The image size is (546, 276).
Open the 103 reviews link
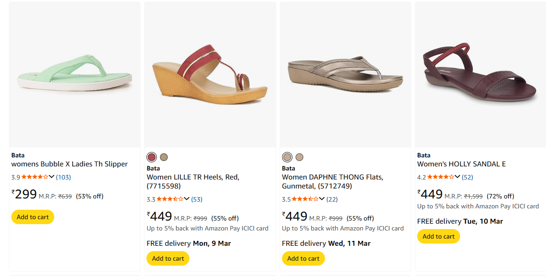pyautogui.click(x=63, y=177)
